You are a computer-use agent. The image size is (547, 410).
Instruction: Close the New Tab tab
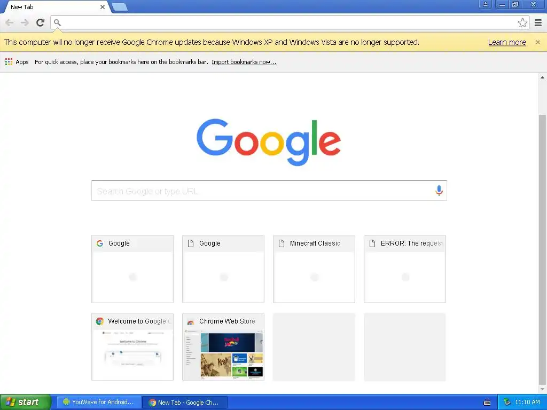[102, 7]
